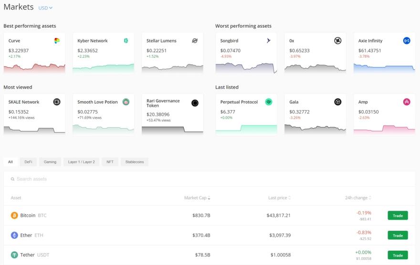
Task: Open the USD currency dropdown
Action: pyautogui.click(x=45, y=8)
